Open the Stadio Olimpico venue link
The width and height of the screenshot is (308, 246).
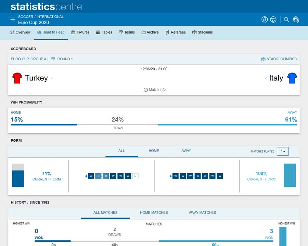tap(279, 59)
